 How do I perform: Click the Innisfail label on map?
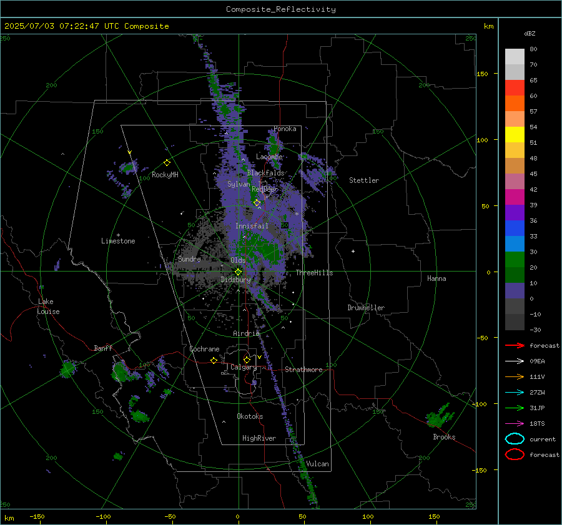pyautogui.click(x=252, y=226)
